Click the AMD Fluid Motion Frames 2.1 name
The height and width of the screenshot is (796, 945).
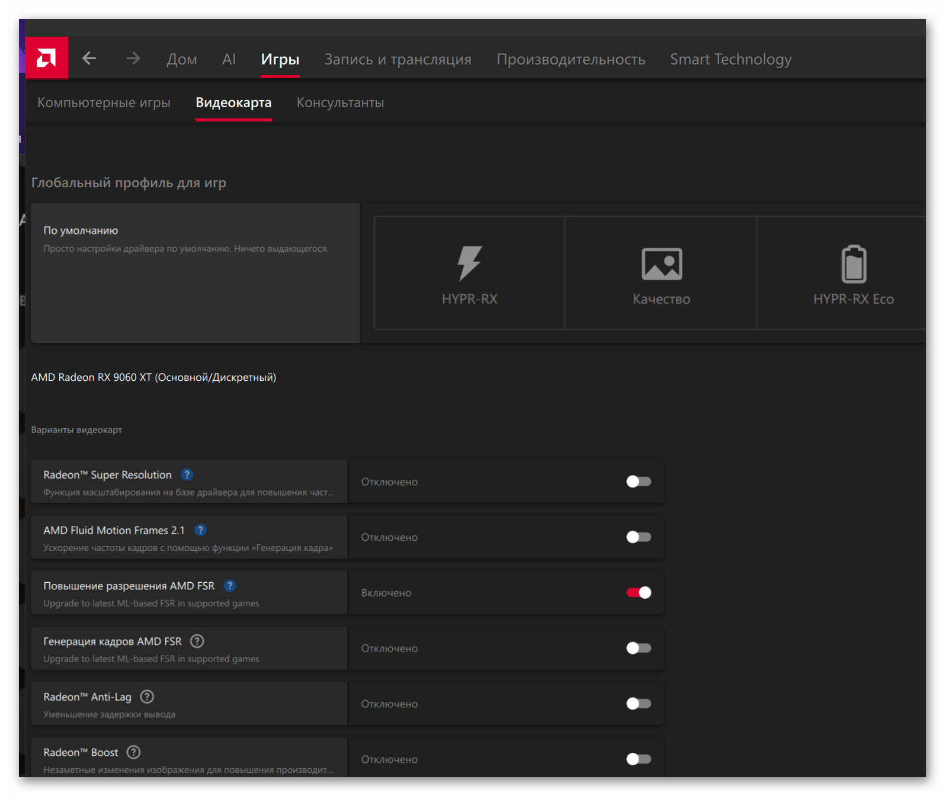[x=114, y=530]
